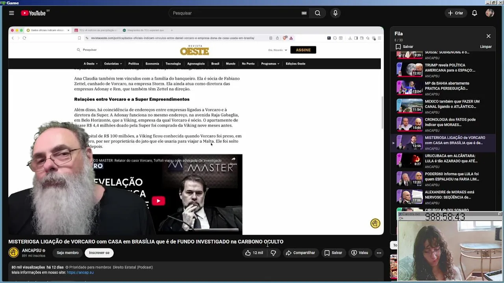504x283 pixels.
Task: Click the Valeu thanks button
Action: [359, 253]
